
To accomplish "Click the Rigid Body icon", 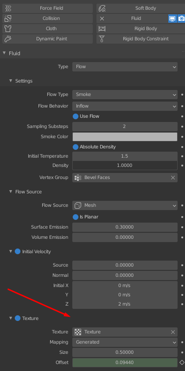I will [102, 29].
